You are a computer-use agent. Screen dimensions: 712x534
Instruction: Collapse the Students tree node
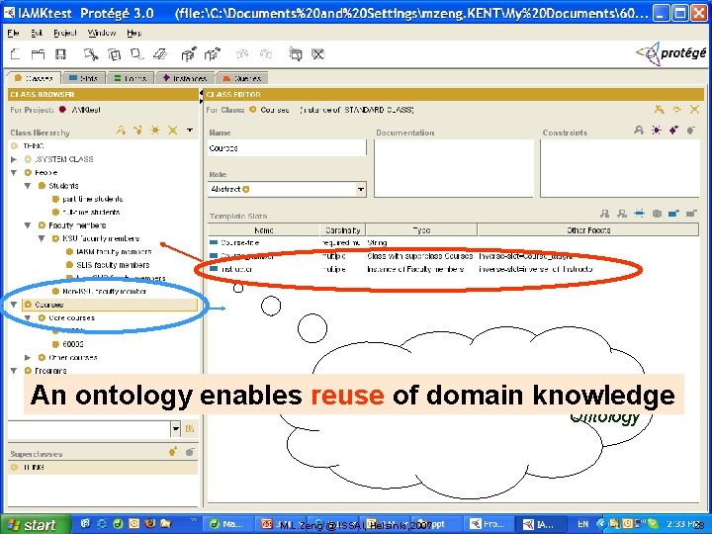click(x=28, y=186)
